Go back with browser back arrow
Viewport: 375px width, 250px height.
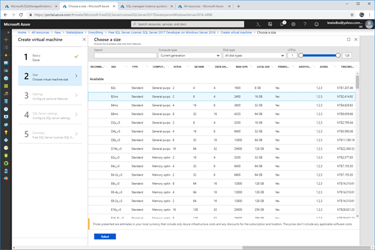tap(5, 15)
